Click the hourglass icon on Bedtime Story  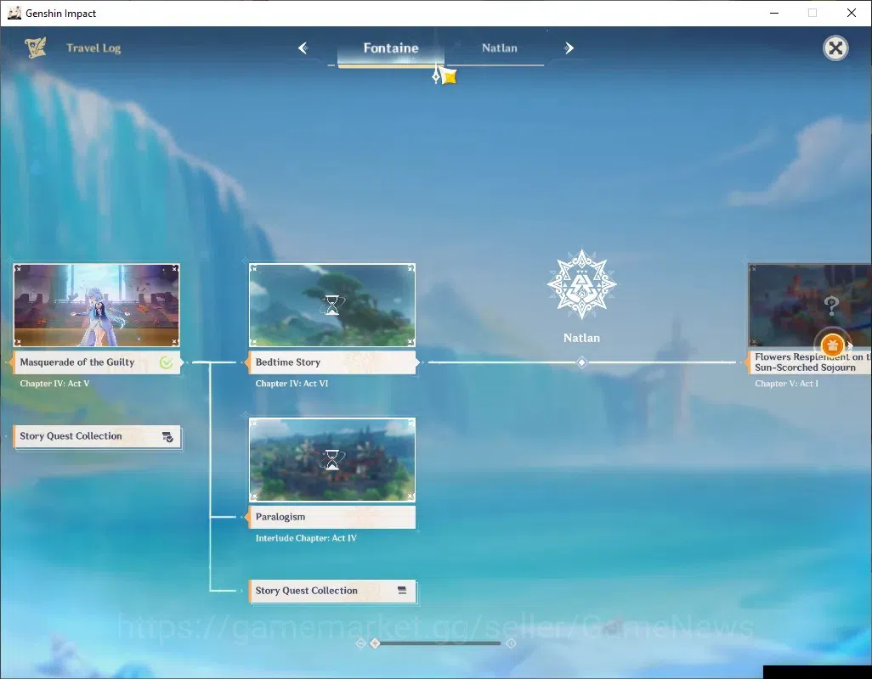point(332,305)
